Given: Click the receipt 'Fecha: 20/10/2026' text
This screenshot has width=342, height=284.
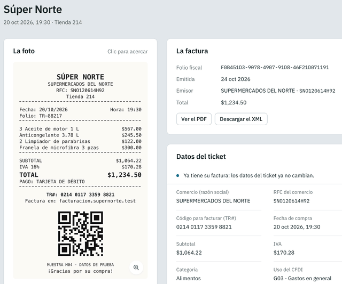Looking at the screenshot, I should point(43,110).
